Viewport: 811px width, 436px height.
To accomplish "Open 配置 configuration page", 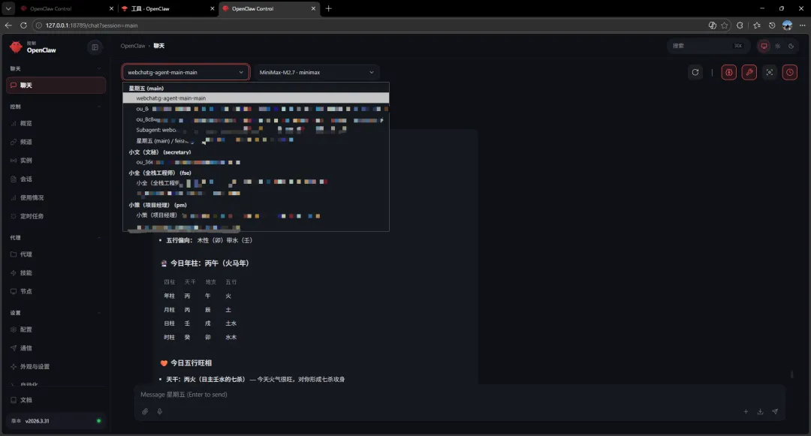I will tap(56, 329).
